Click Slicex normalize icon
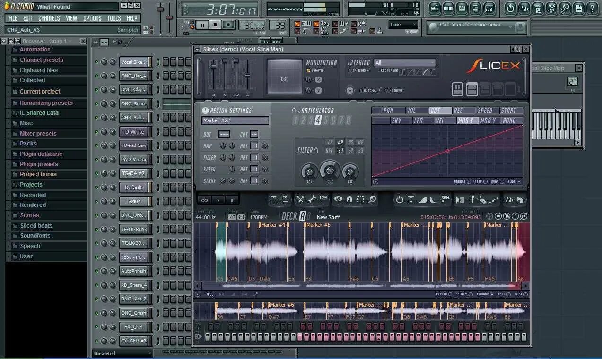This screenshot has width=602, height=359. [411, 199]
